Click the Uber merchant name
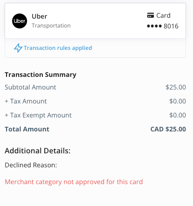 [x=40, y=16]
